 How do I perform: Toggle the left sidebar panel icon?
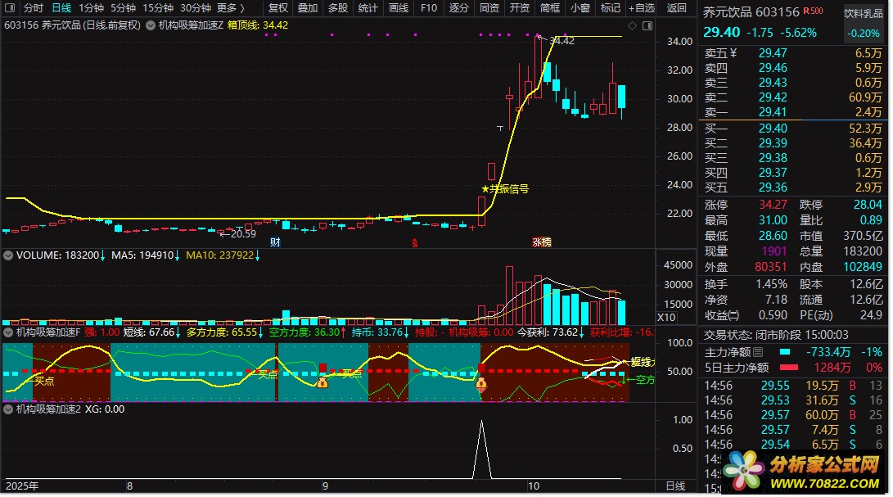10,8
